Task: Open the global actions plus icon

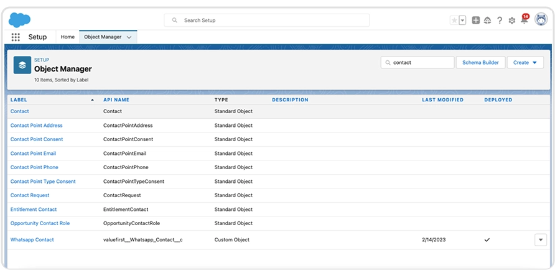Action: point(476,21)
